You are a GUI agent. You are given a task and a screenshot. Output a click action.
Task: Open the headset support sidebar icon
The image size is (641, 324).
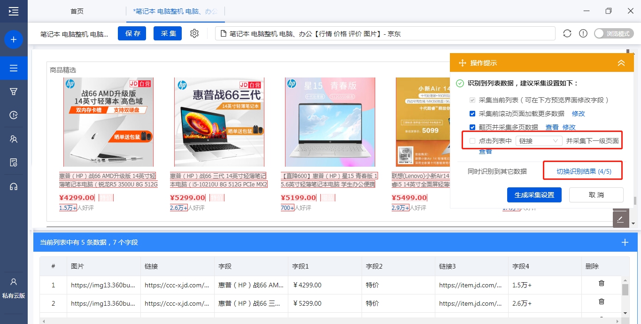pos(14,186)
